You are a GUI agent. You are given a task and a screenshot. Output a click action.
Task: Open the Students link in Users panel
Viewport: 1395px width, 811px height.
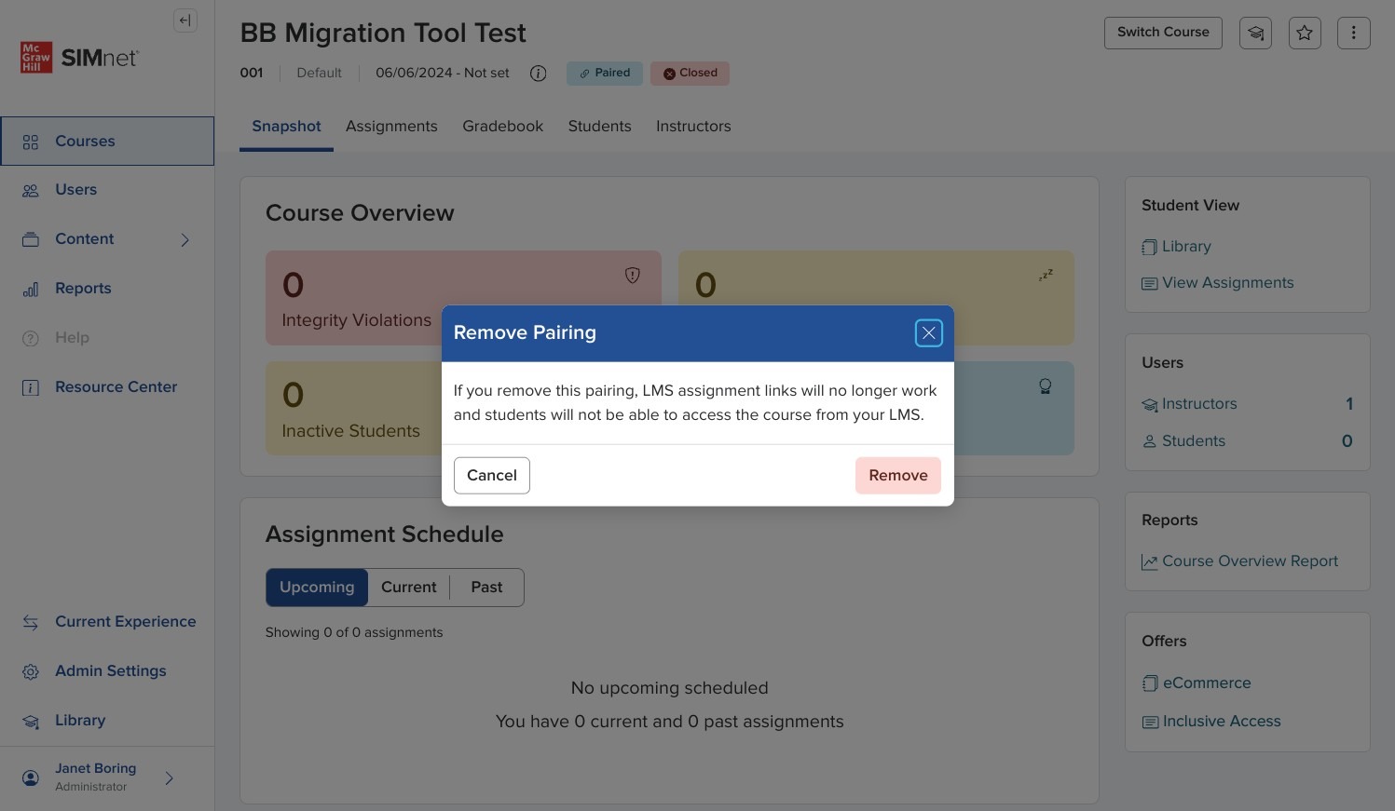tap(1183, 441)
